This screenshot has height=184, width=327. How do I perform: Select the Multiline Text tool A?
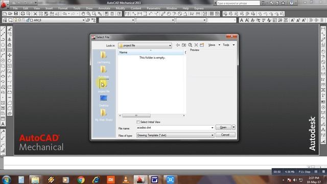click(x=3, y=124)
